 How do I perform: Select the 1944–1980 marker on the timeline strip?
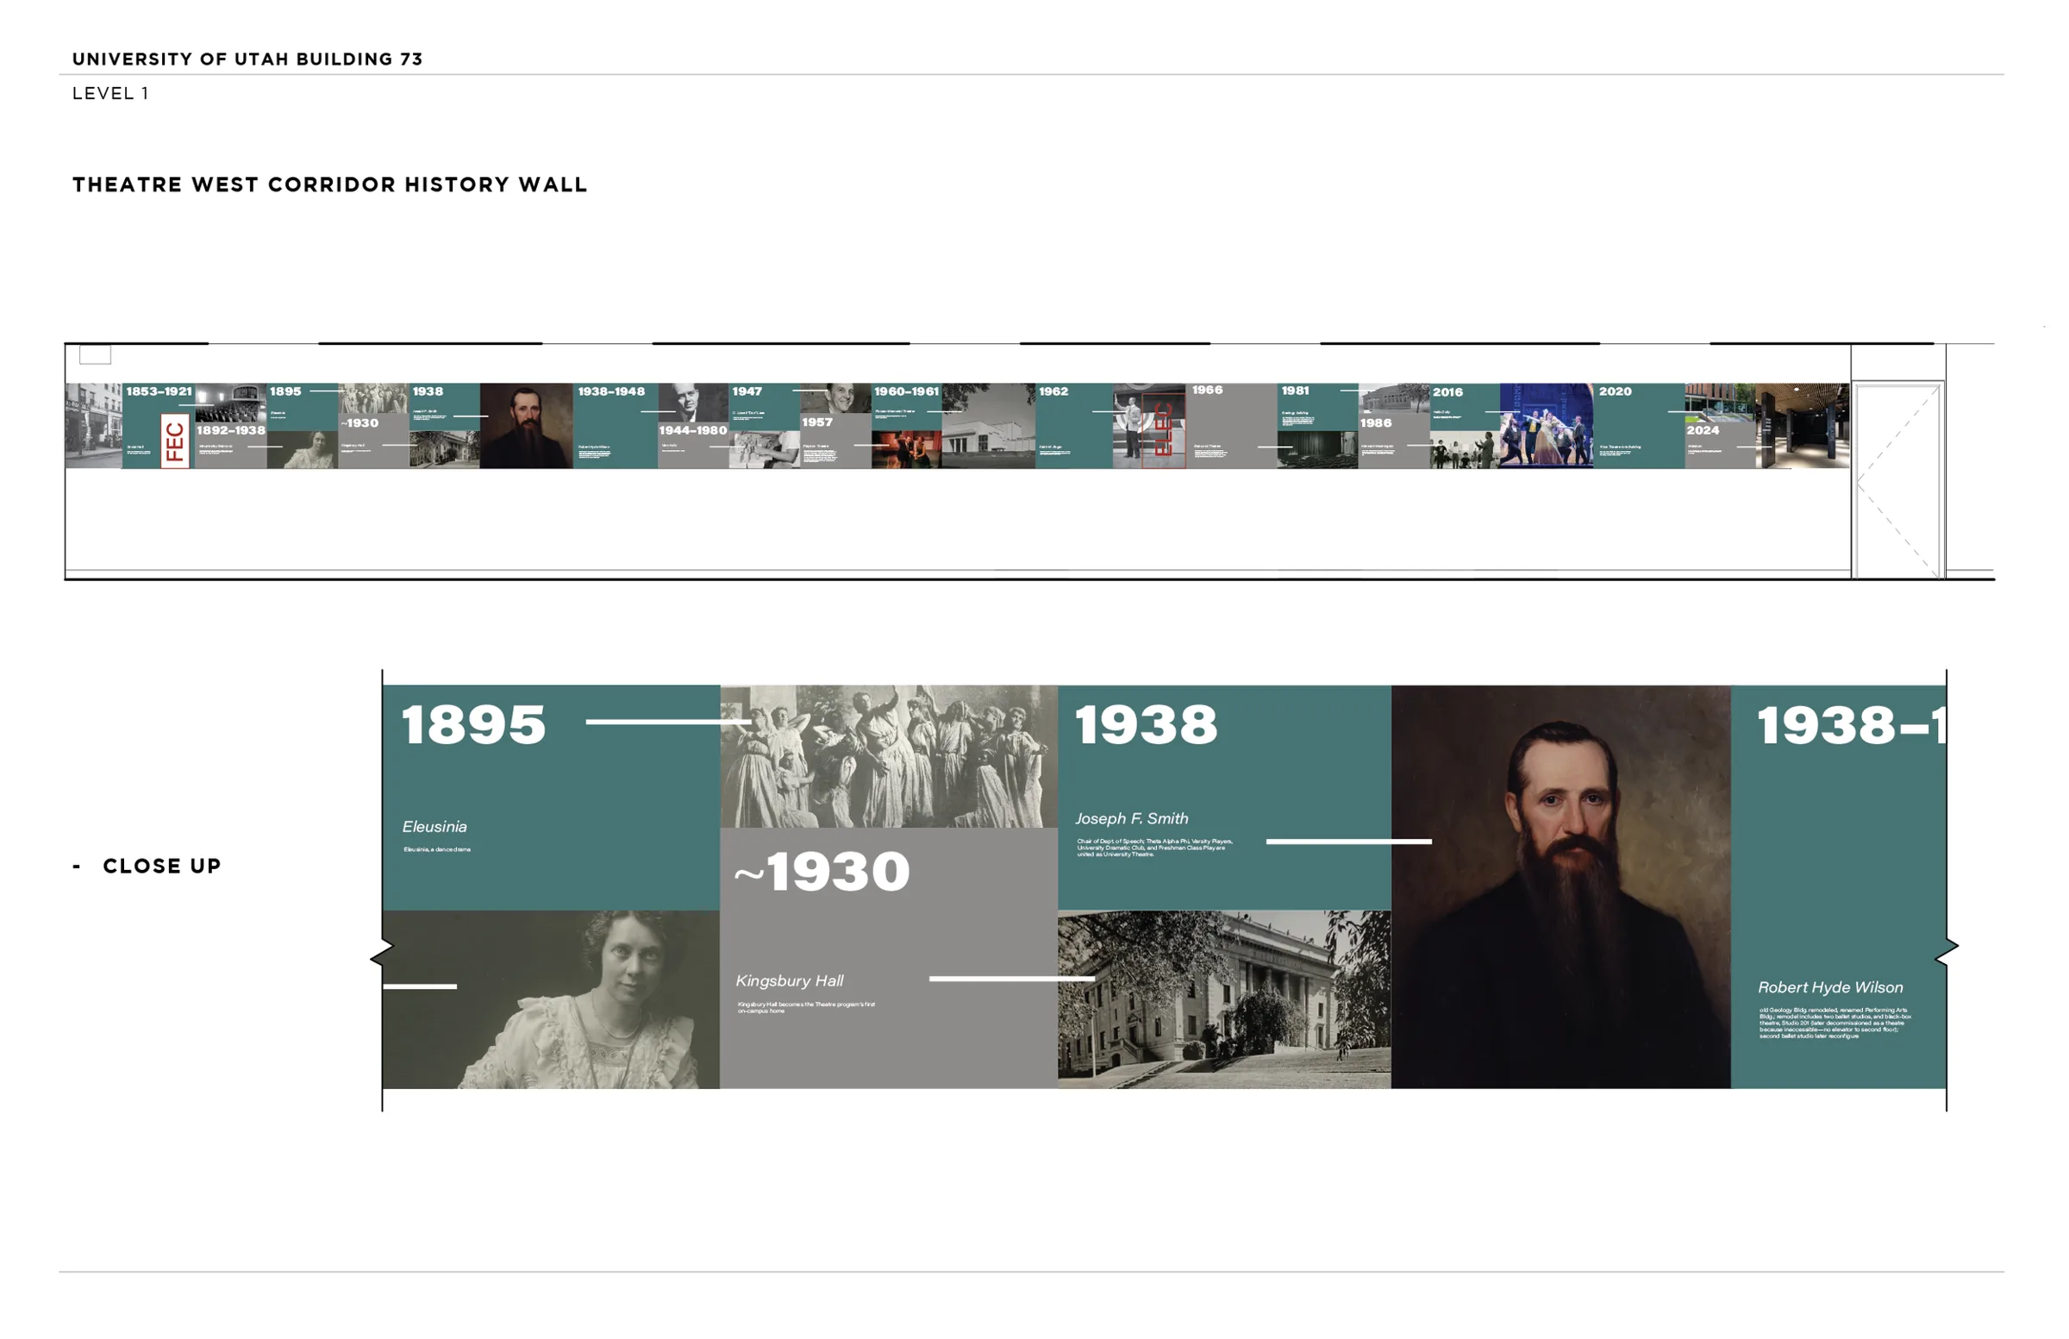coord(693,430)
